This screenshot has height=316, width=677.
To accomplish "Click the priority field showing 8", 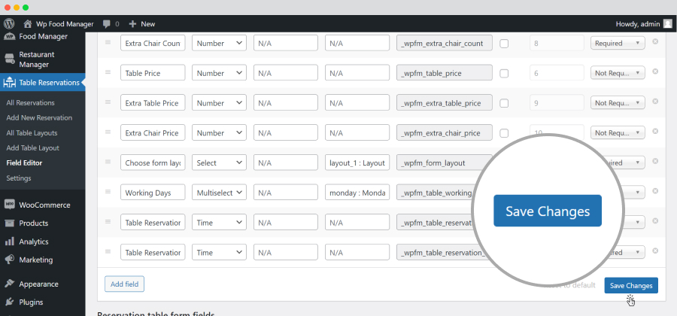I will [x=557, y=43].
